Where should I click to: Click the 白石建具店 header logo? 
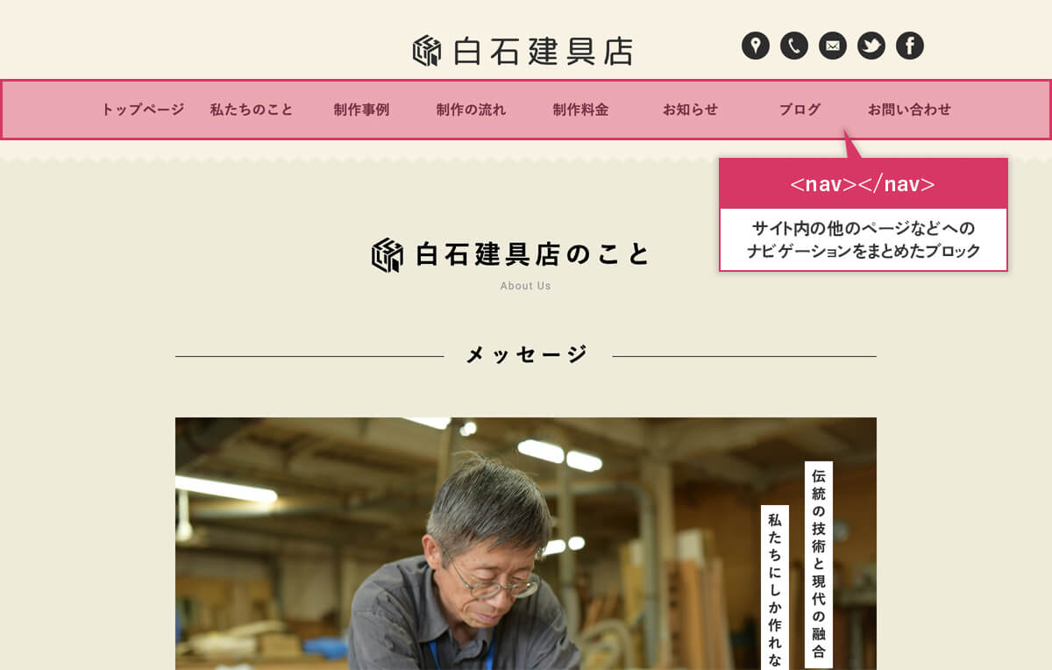pyautogui.click(x=522, y=51)
